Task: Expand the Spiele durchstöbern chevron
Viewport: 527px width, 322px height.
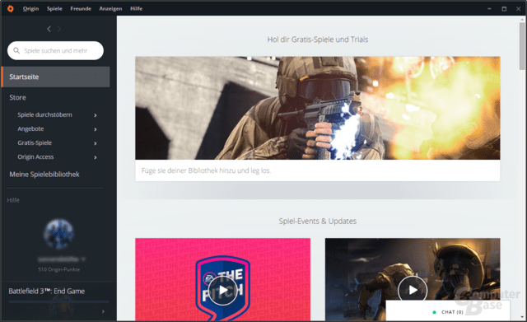Action: coord(96,115)
